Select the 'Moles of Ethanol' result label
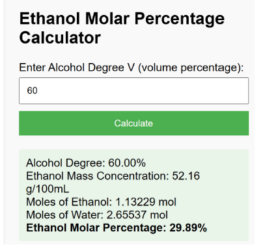This screenshot has width=265, height=249. click(x=69, y=202)
